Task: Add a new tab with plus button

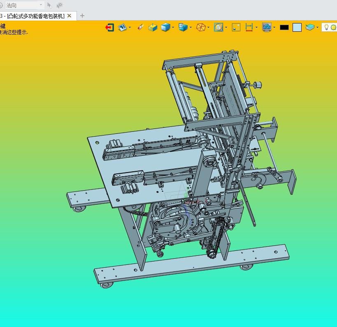Action: click(x=82, y=16)
